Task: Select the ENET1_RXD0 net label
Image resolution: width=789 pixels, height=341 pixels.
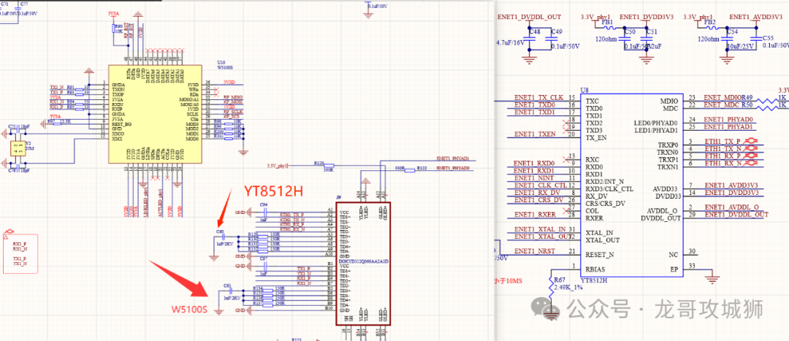Action: (534, 164)
